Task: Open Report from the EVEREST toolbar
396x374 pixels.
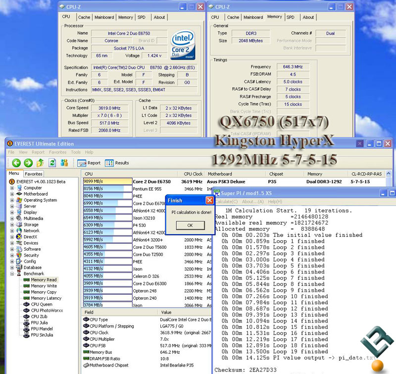Action: (x=89, y=163)
